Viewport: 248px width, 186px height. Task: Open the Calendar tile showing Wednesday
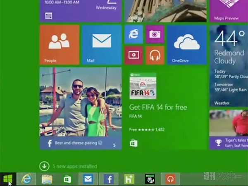(x=81, y=11)
